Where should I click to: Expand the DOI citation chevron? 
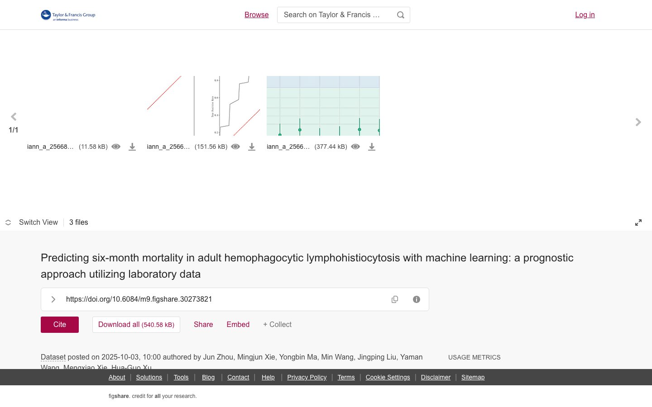53,299
